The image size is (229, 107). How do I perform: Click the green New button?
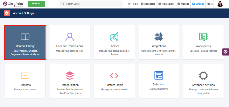point(37,4)
